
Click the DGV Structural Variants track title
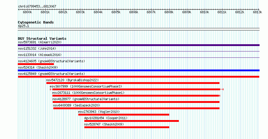pos(42,39)
